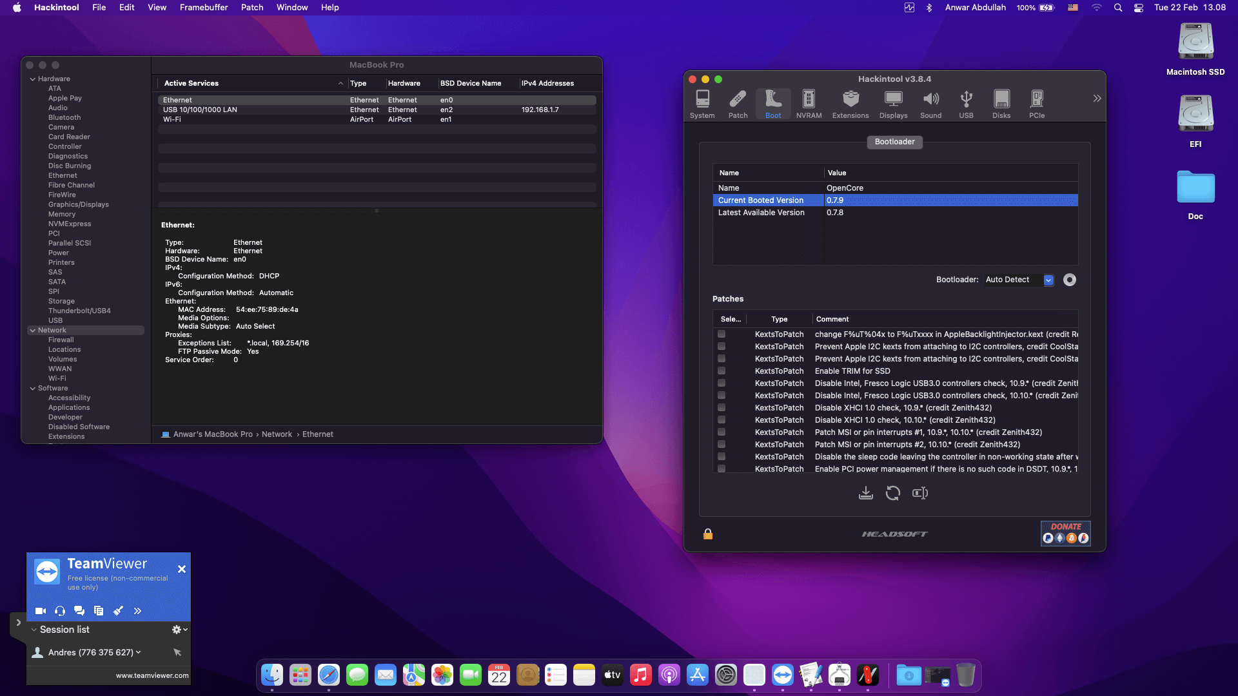
Task: Select the Patch tool in Hackintool
Action: pyautogui.click(x=738, y=104)
